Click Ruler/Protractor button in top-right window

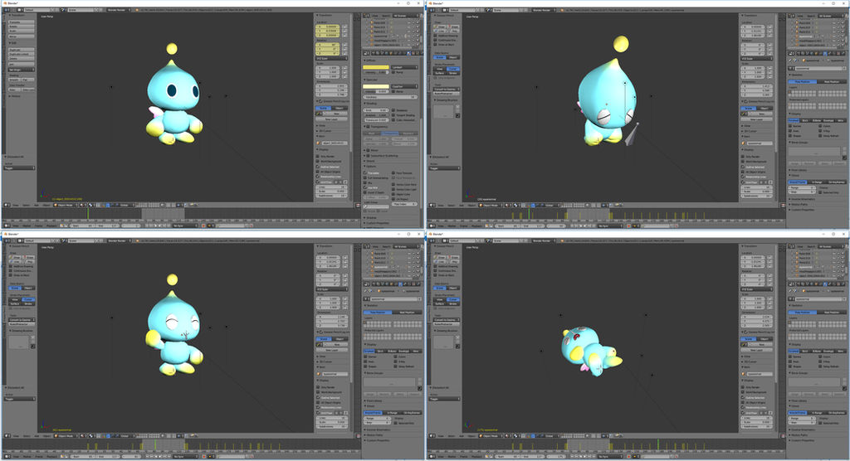tap(446, 94)
